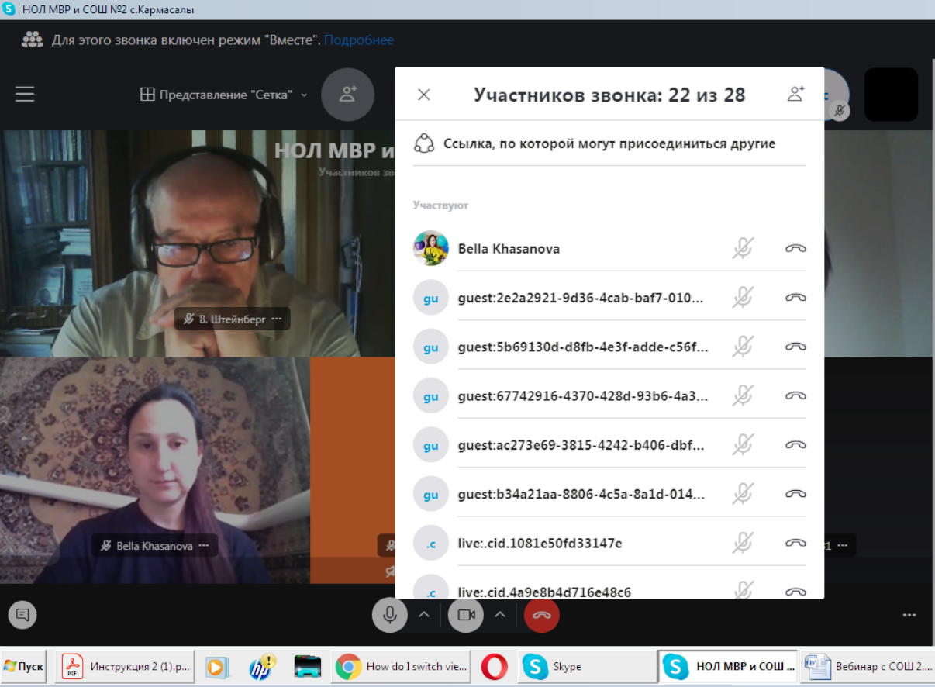935x687 pixels.
Task: Open the chat conversation icon
Action: [x=22, y=615]
